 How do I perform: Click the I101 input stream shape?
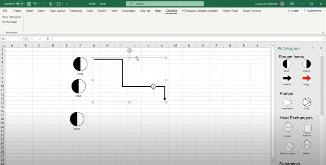[x=78, y=86]
